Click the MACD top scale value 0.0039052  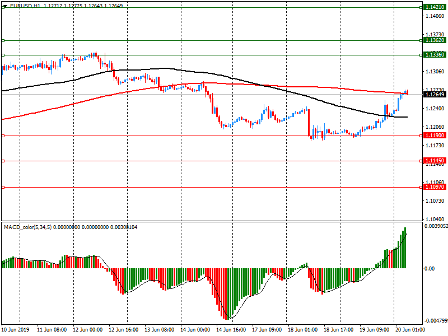click(x=436, y=226)
